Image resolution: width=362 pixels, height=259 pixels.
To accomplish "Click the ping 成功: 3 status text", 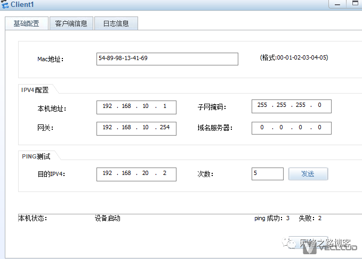I will [x=272, y=218].
